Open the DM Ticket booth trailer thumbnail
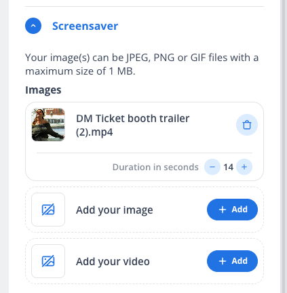Screen dimensions: 287x293 [48, 125]
